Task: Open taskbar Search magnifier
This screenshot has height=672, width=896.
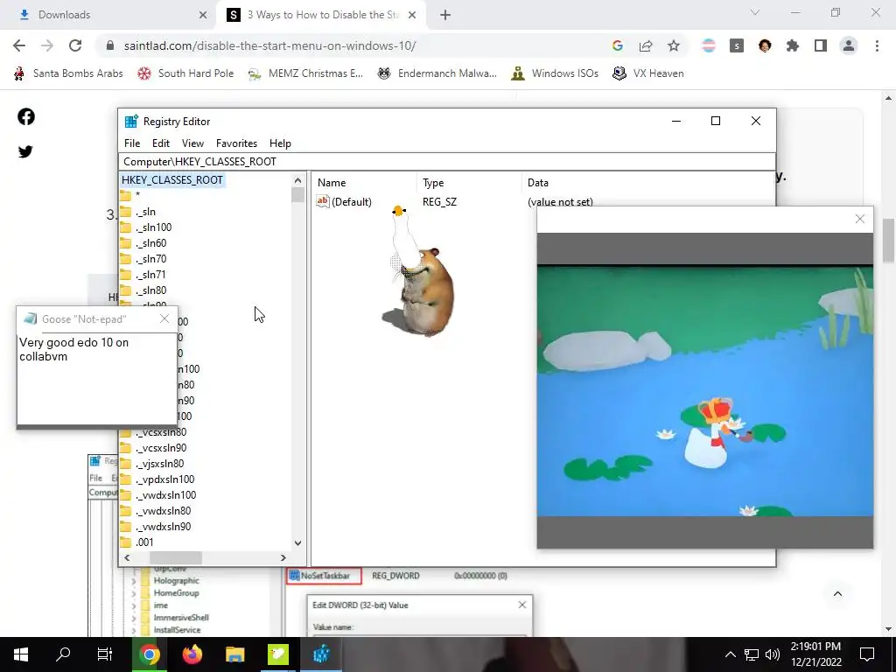Action: (63, 654)
